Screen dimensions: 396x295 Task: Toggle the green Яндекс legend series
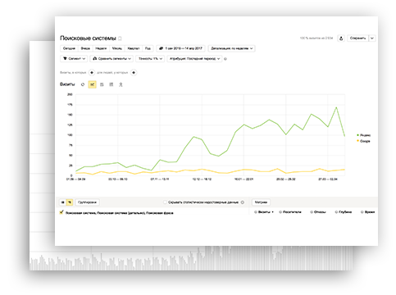tap(363, 135)
